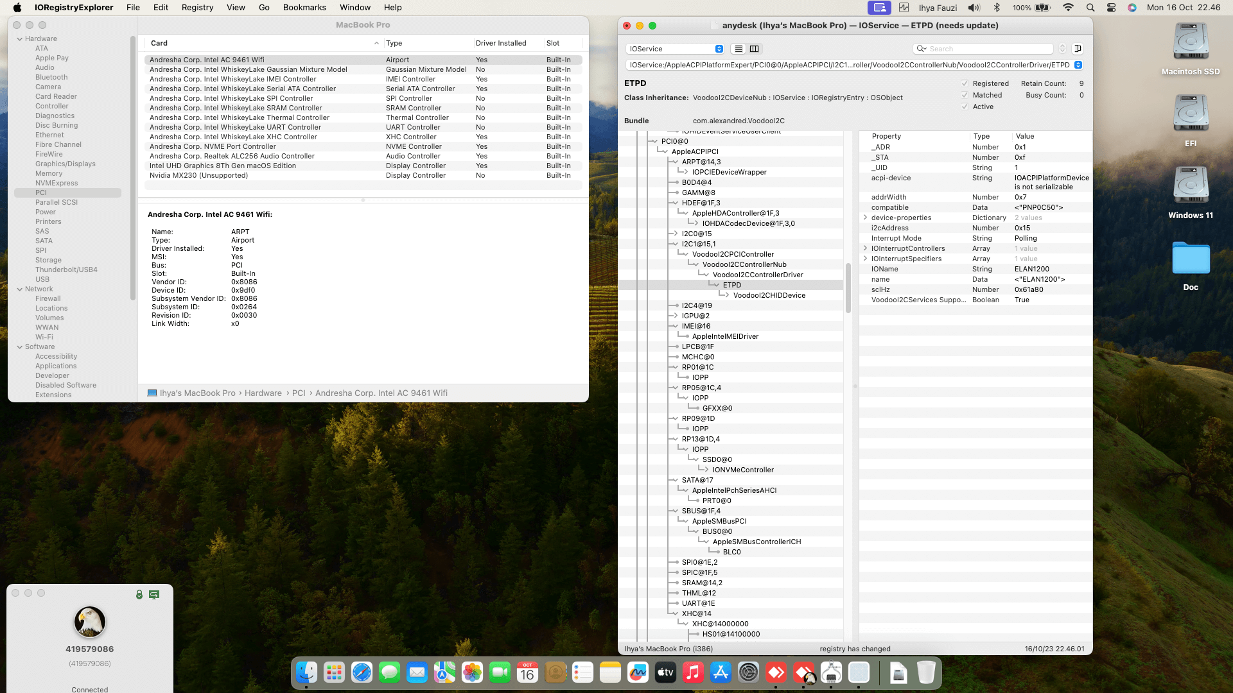Open the File menu
The image size is (1233, 693).
(x=133, y=8)
